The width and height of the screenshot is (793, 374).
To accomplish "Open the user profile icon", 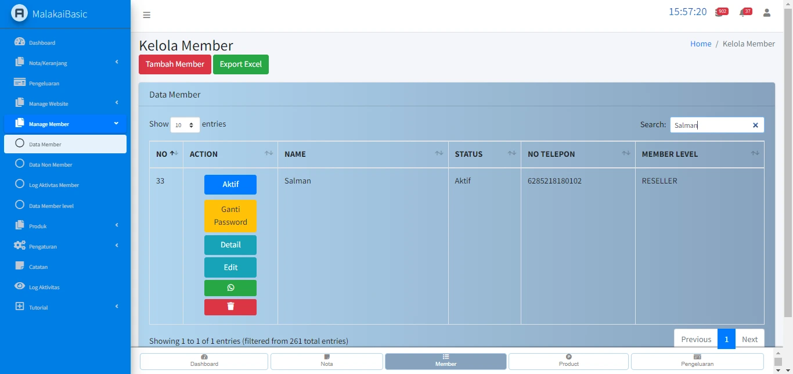I will tap(767, 13).
